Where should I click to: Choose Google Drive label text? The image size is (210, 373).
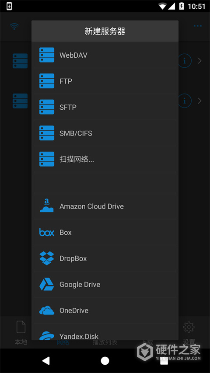[x=80, y=285]
